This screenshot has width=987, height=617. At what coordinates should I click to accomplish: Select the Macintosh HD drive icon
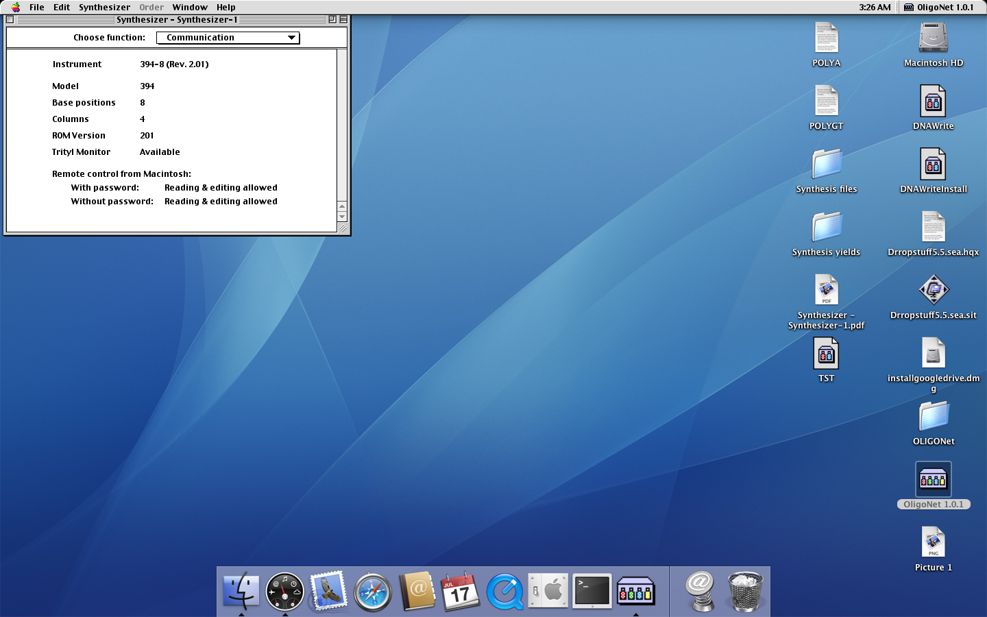[x=933, y=38]
